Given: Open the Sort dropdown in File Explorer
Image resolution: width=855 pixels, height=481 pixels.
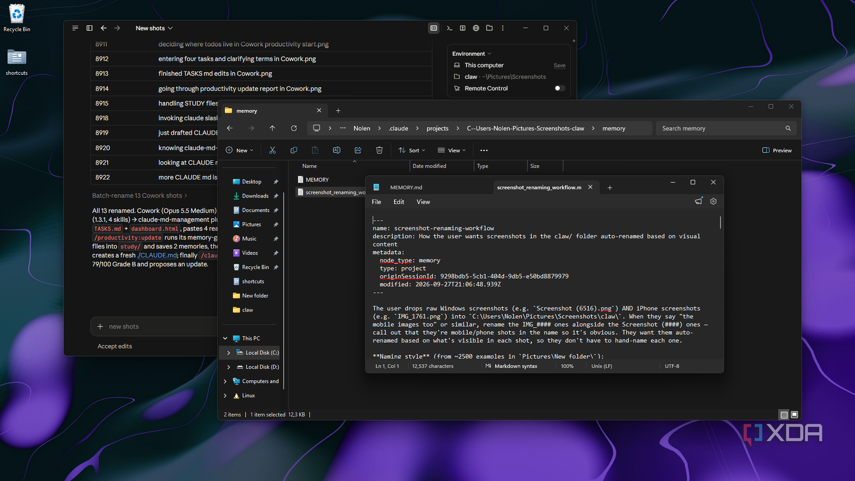Looking at the screenshot, I should coord(412,150).
